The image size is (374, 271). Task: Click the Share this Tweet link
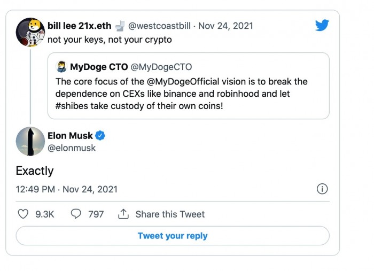point(170,214)
